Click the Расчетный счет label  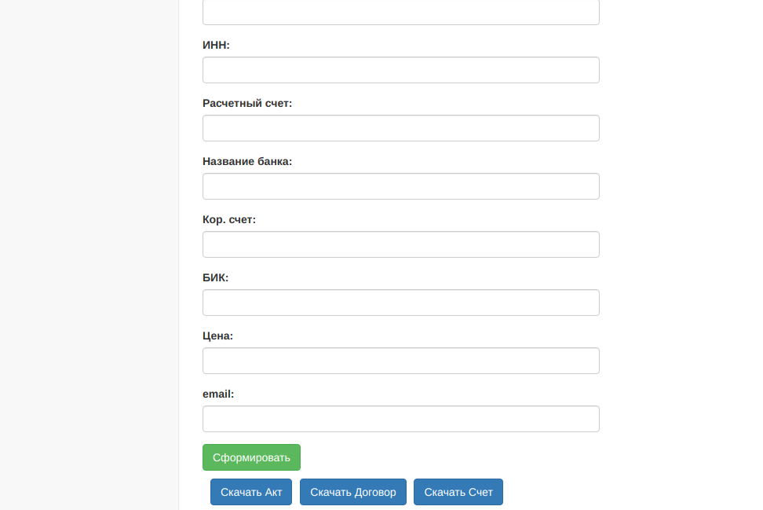(247, 103)
